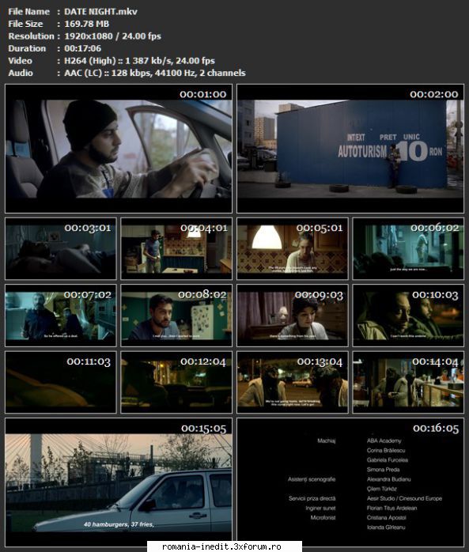Click the romania-inedit.3xforum.ro source text

[x=221, y=546]
